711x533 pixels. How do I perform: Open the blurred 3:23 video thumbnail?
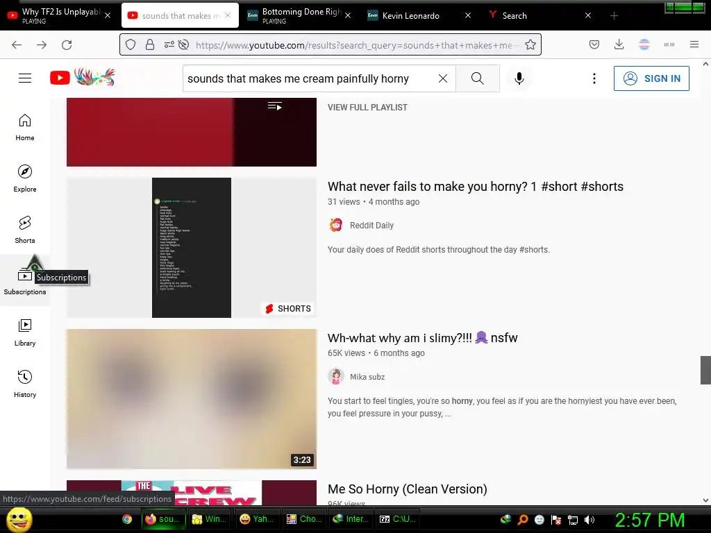[x=192, y=399]
